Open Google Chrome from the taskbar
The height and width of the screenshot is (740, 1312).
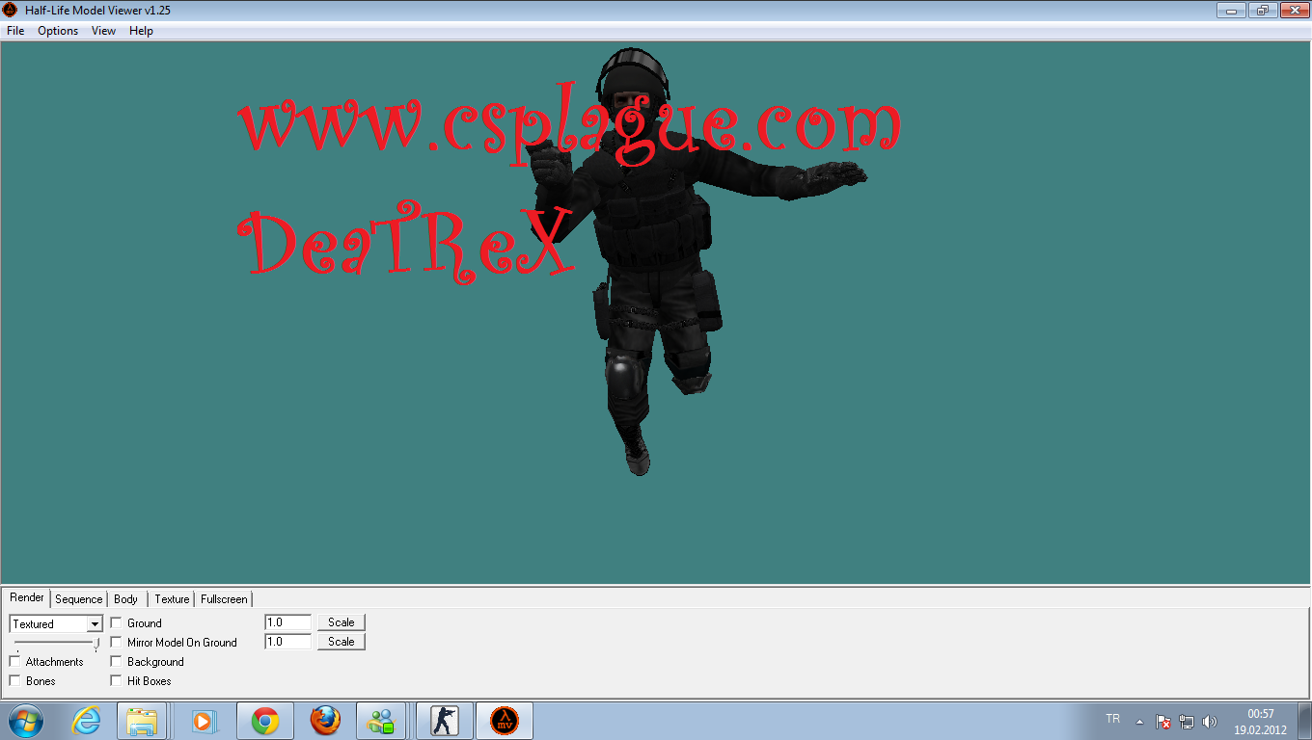coord(265,720)
